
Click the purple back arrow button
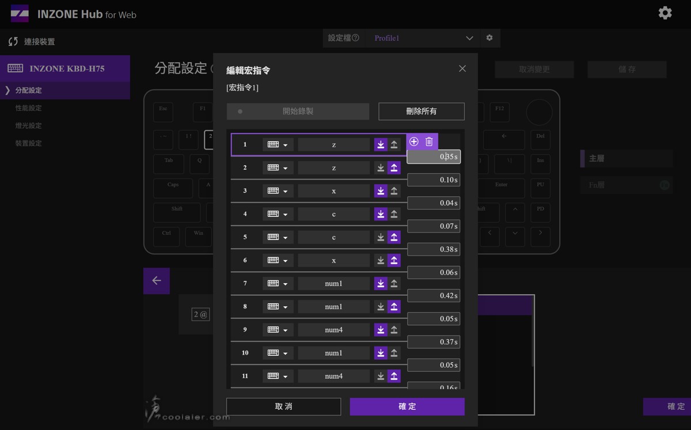point(157,281)
